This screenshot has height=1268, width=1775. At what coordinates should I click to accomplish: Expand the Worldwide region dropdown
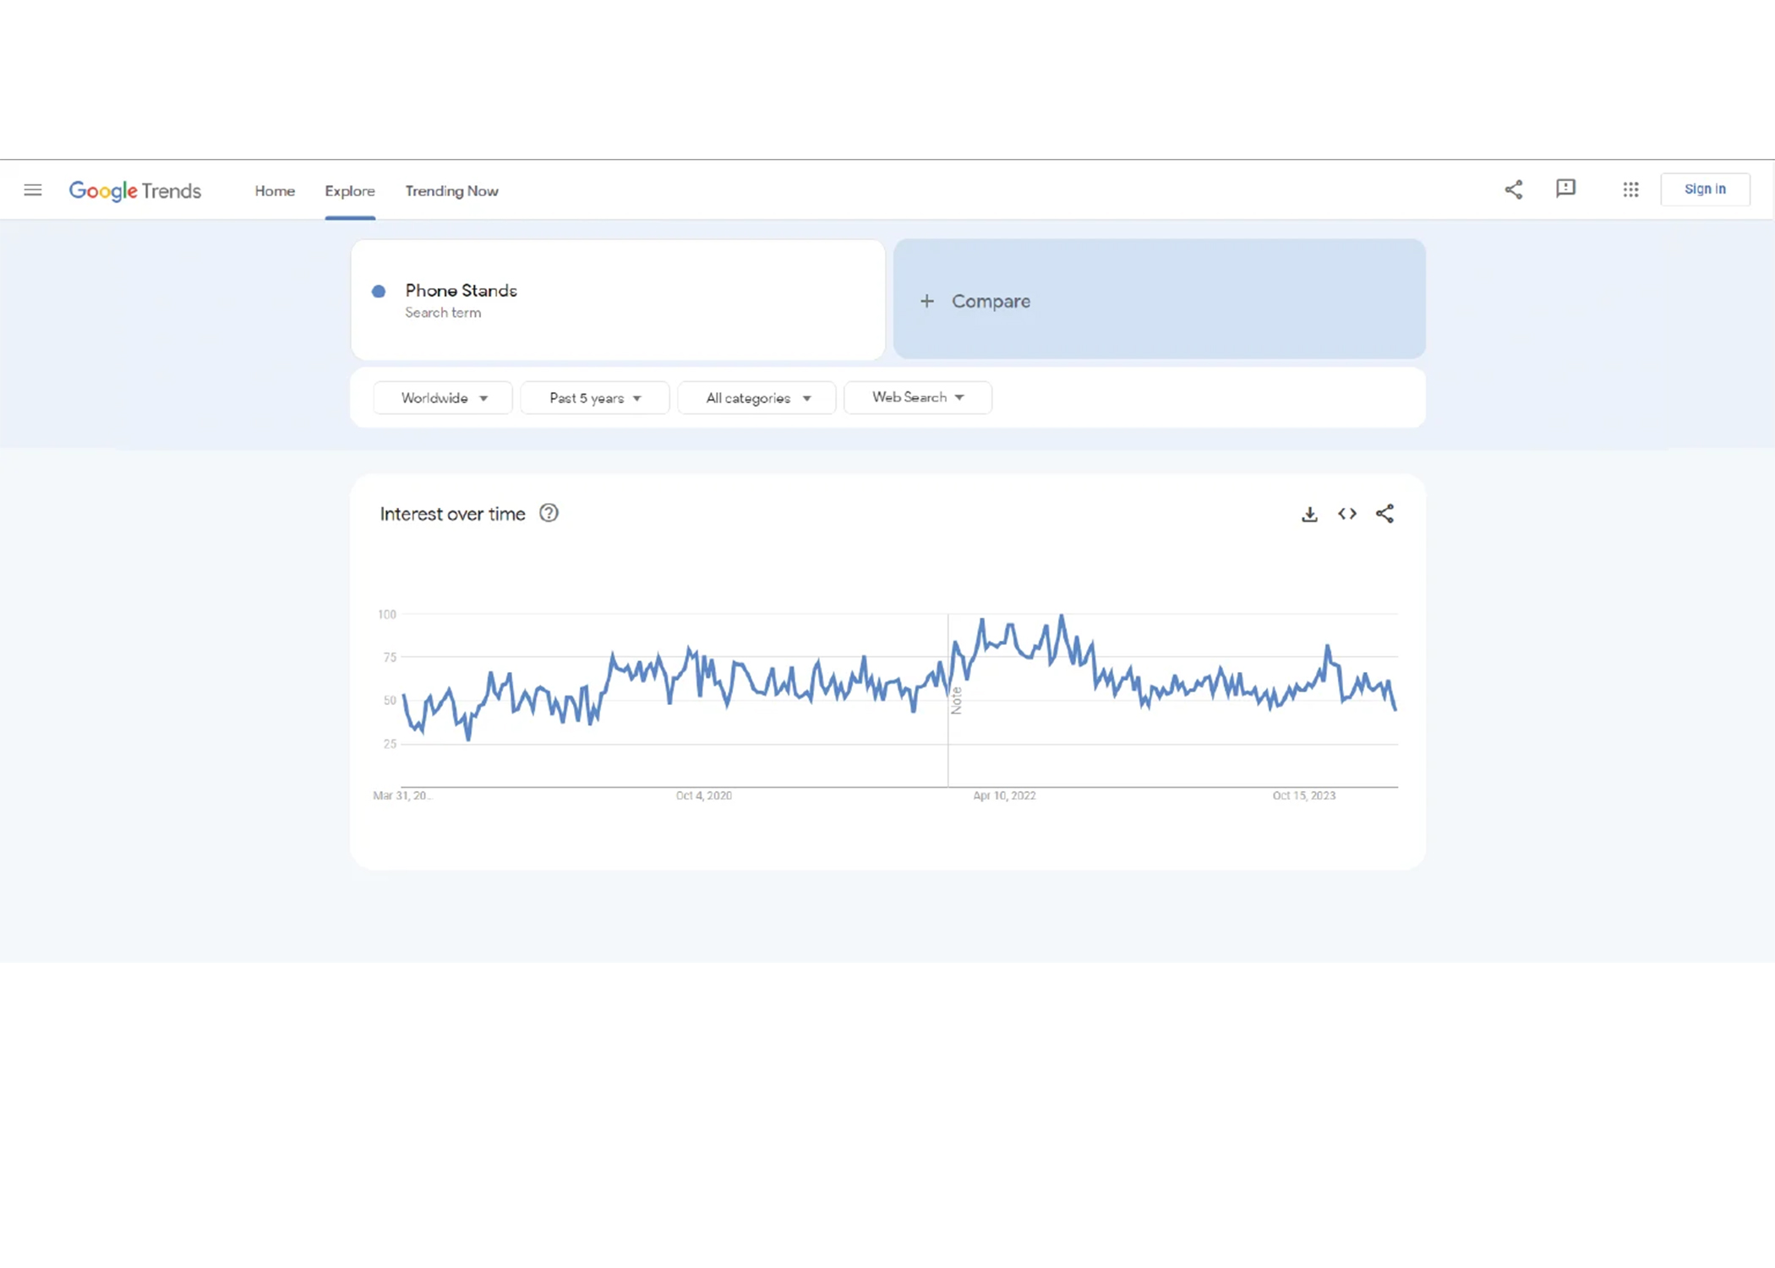pos(443,398)
